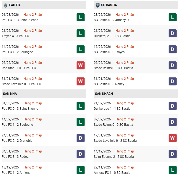Click draw badge for Pau FC 2-2 Grenoble
Screen dimensions: 179x177
tap(81, 138)
